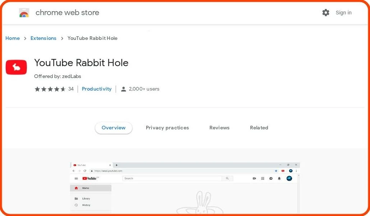Open the Productivity category link
The image size is (370, 216).
click(97, 89)
